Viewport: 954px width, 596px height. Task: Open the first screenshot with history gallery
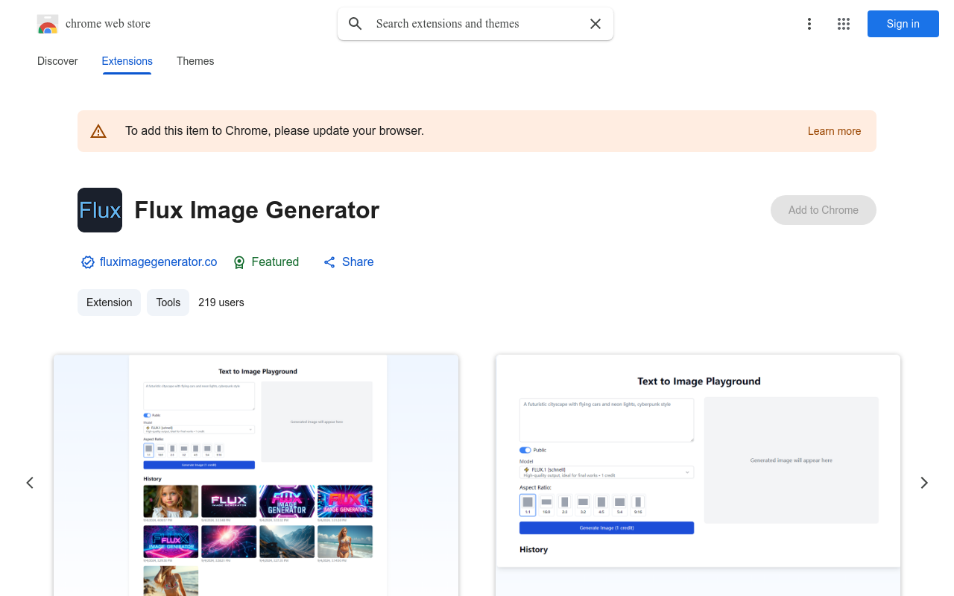click(x=256, y=475)
